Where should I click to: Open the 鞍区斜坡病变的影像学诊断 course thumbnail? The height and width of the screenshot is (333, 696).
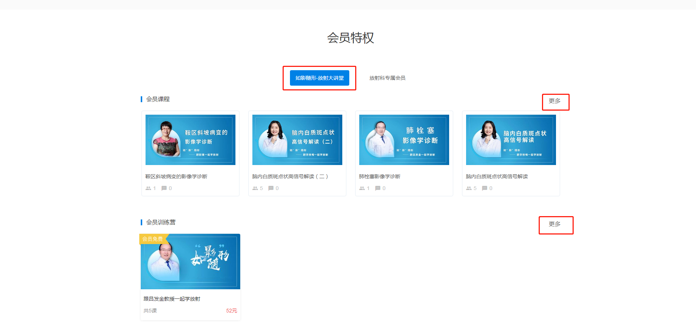pyautogui.click(x=190, y=140)
